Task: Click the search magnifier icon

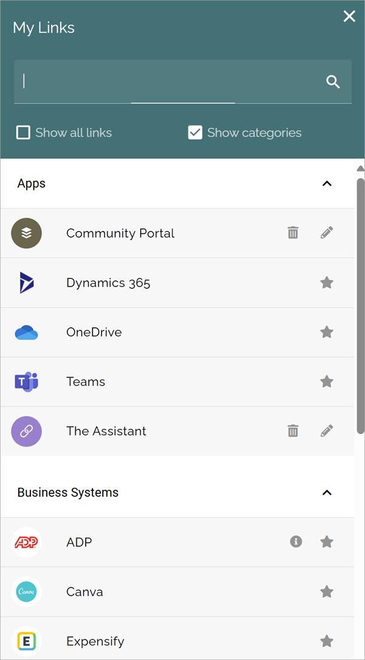Action: tap(333, 82)
